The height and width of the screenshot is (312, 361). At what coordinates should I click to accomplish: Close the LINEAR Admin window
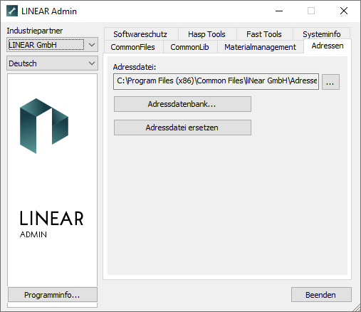point(344,11)
